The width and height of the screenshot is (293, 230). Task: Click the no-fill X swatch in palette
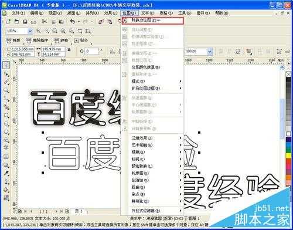click(288, 74)
